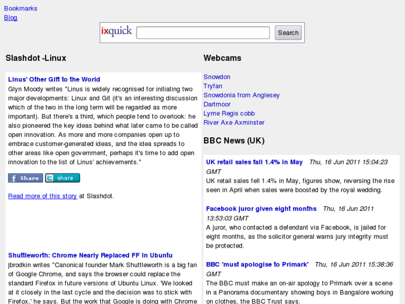Image resolution: width=405 pixels, height=304 pixels.
Task: Share the Linus story on Twitter
Action: coord(62,178)
